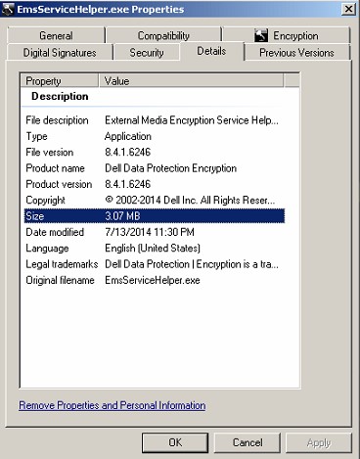
Task: Click the File version value 8.4.1.6246
Action: coord(128,153)
